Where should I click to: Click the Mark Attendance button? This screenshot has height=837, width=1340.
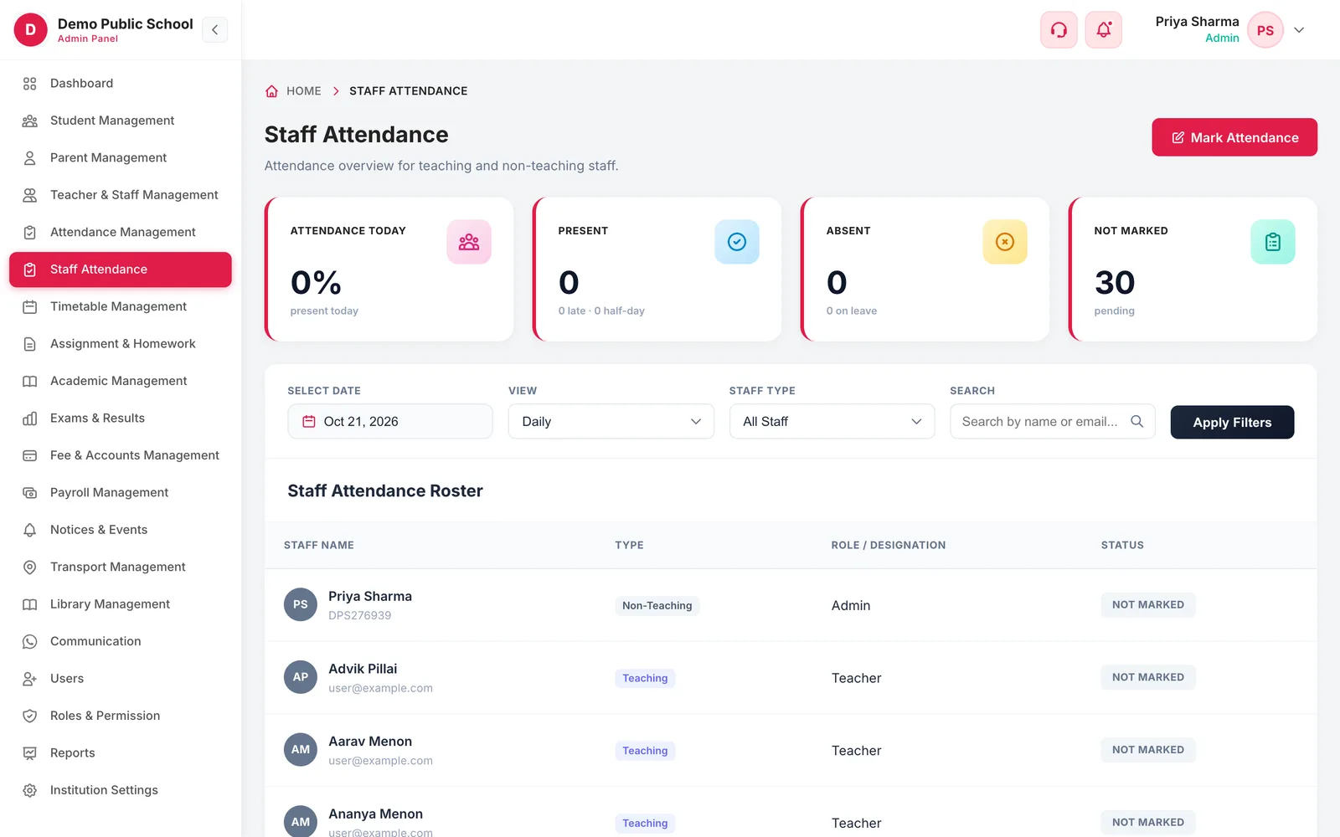[x=1234, y=137]
